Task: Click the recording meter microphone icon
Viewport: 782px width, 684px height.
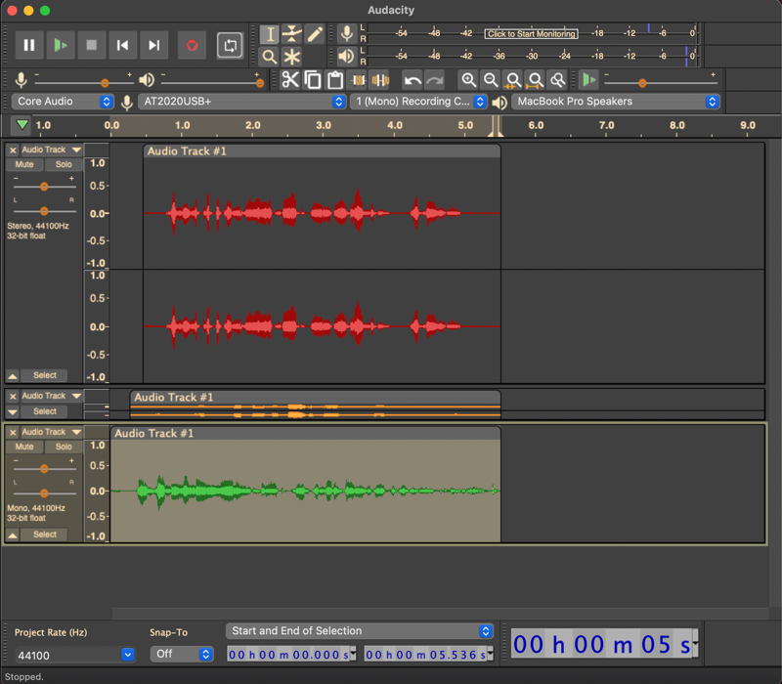Action: [x=347, y=34]
